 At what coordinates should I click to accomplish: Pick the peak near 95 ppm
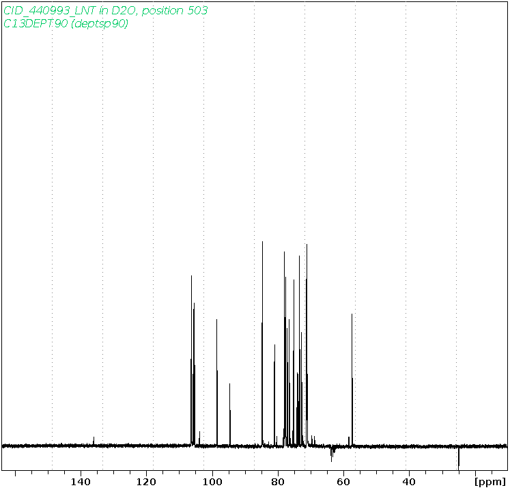[x=230, y=414]
